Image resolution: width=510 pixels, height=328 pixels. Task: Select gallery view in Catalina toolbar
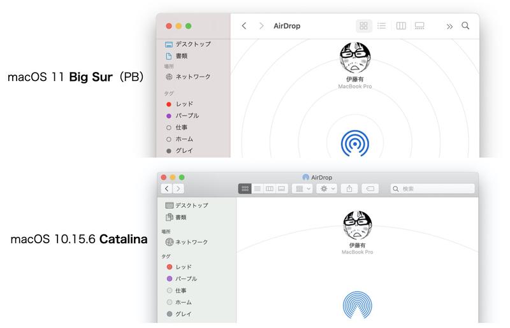282,189
